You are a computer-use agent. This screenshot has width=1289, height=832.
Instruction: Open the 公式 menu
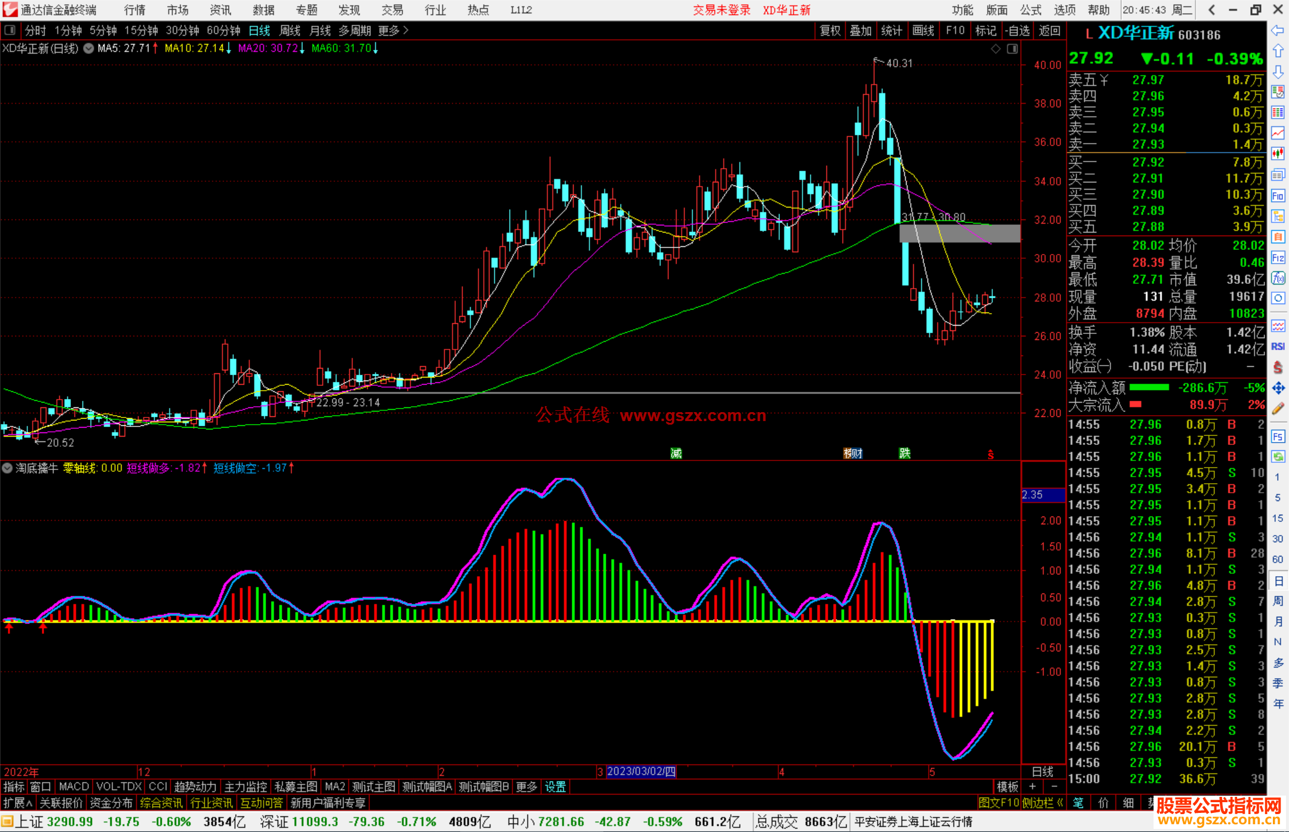point(1031,10)
